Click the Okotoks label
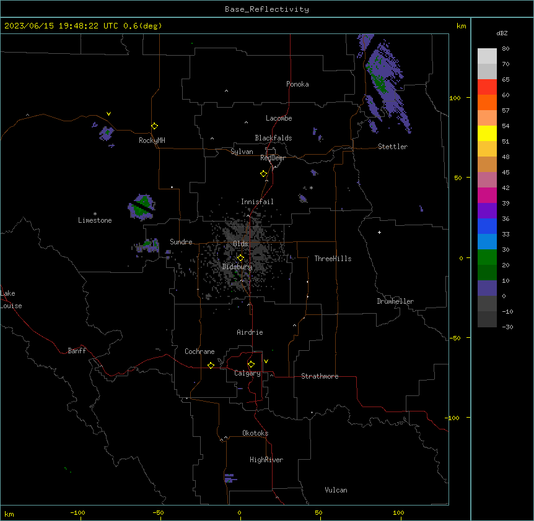 pos(255,433)
